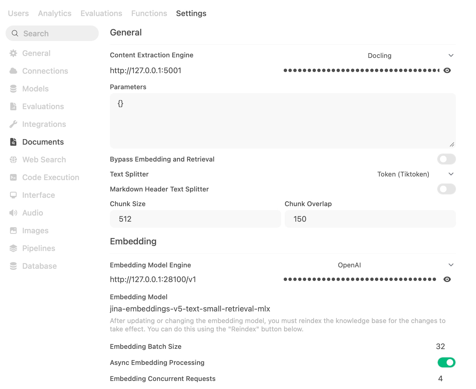Select the Models stack icon
The image size is (476, 389).
point(13,89)
